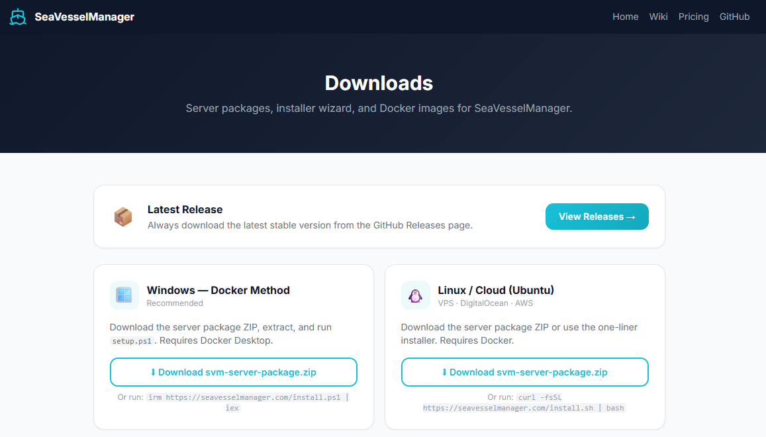Click the SeaVesselManager ship logo icon
This screenshot has height=437, width=766.
18,17
